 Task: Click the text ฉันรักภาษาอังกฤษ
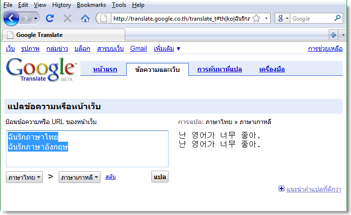38,147
